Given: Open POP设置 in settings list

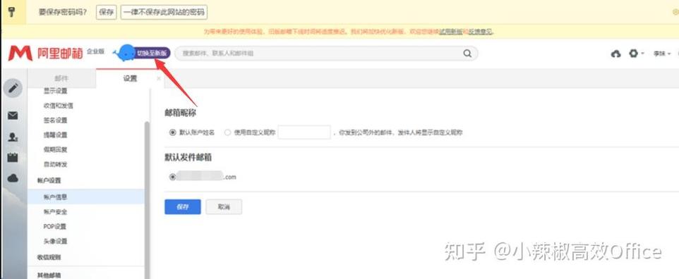Looking at the screenshot, I should pos(54,227).
